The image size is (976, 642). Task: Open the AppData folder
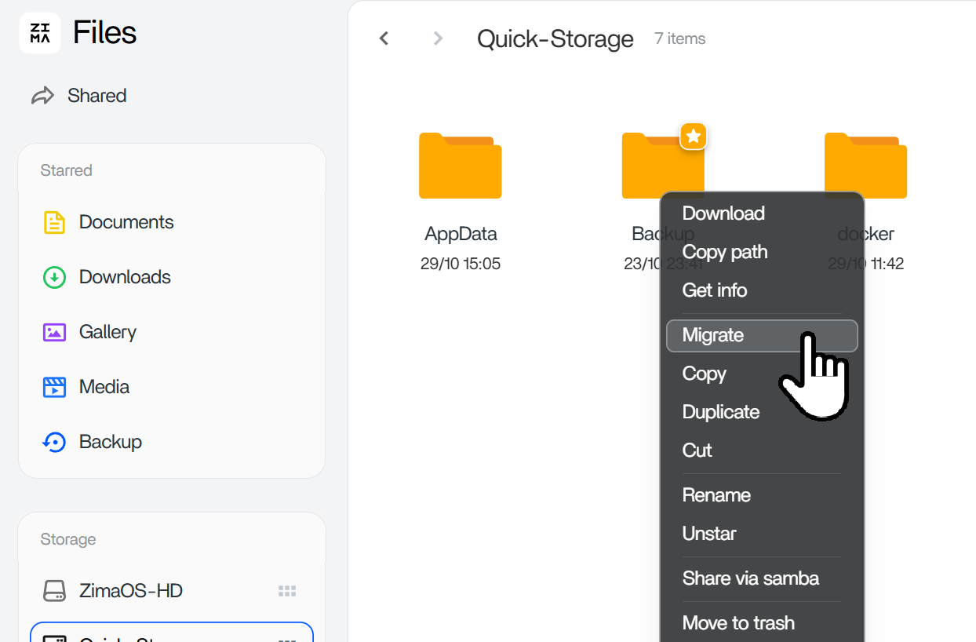(x=461, y=166)
